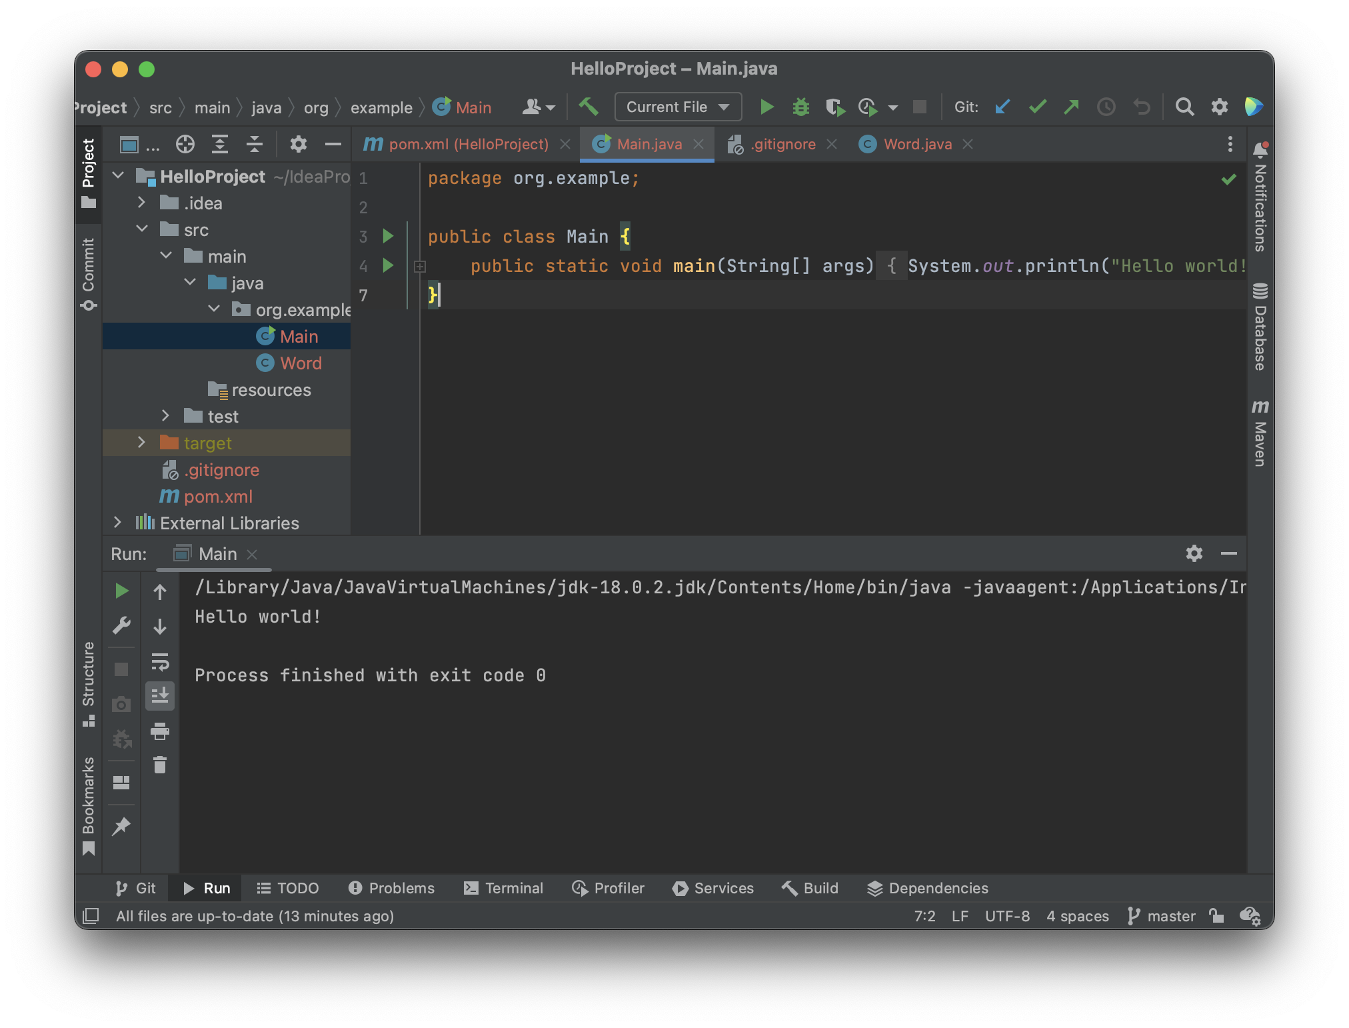Toggle scroll to end in console

(160, 696)
